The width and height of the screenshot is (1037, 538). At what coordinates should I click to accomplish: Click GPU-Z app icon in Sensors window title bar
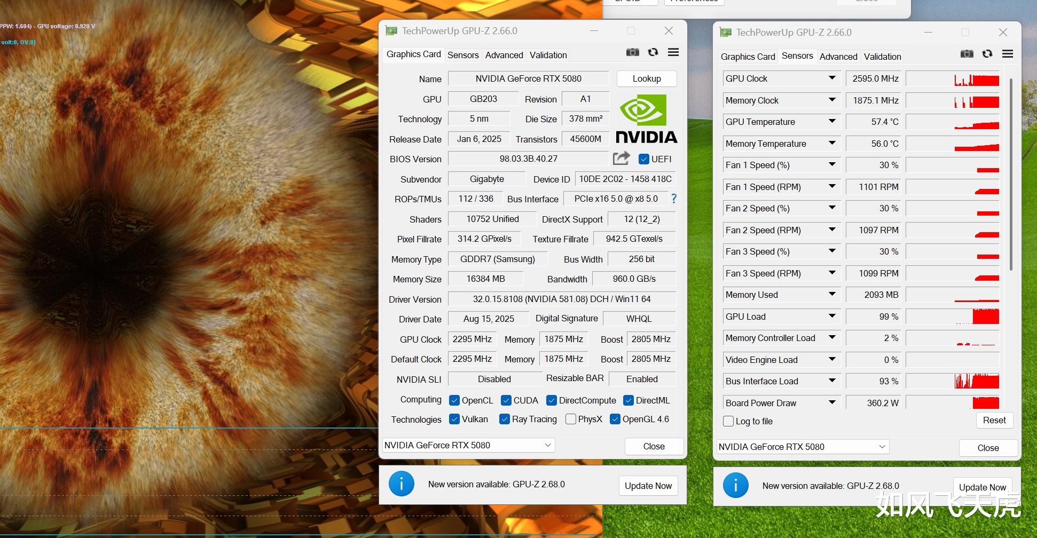[x=726, y=33]
